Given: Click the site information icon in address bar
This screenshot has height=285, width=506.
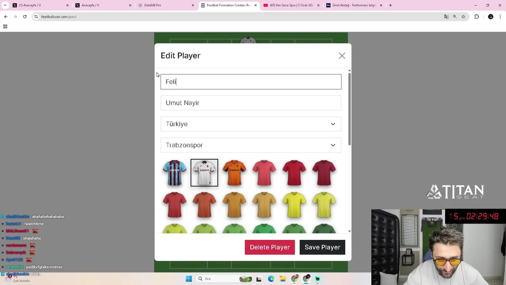Looking at the screenshot, I should pyautogui.click(x=36, y=17).
